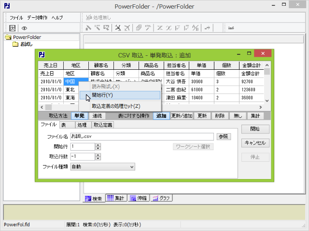
Task: Open the データ操作 menu
Action: (x=37, y=18)
